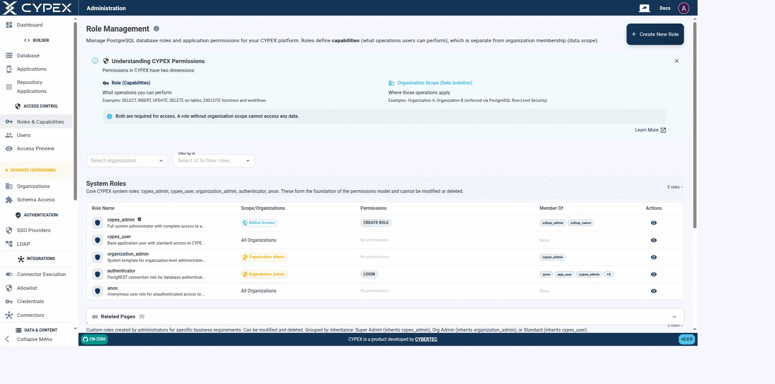Click the authenticator shield icon

pos(97,274)
